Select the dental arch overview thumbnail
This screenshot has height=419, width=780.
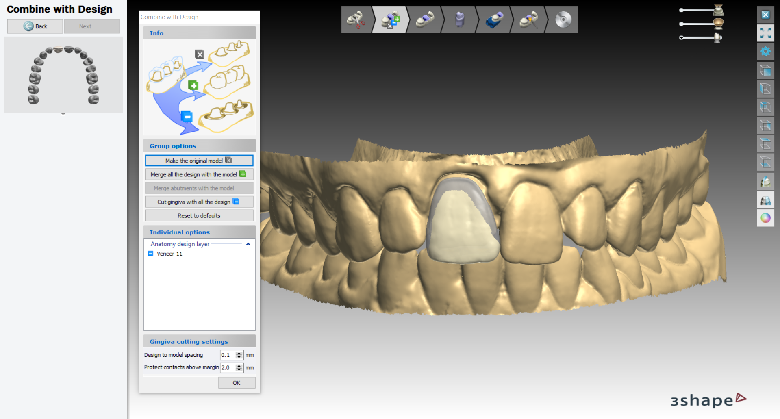point(63,75)
